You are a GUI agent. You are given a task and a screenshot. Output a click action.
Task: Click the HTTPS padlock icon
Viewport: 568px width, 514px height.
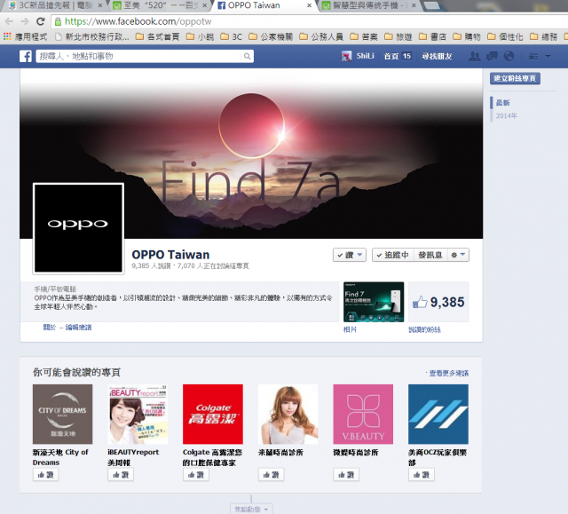58,21
